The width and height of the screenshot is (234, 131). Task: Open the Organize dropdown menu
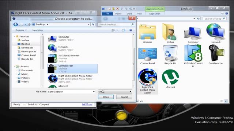coord(21,30)
